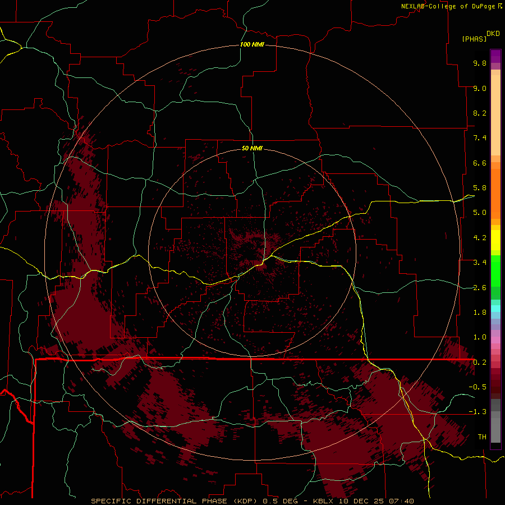The image size is (505, 505).
Task: Click the 9.8 scale value
Action: (480, 63)
